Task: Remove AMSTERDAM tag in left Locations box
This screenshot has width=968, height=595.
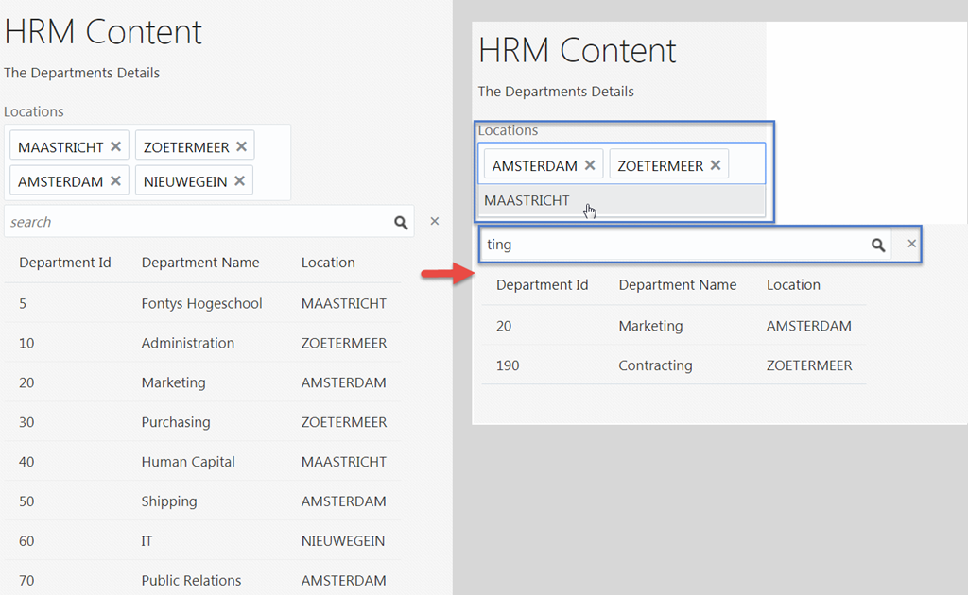Action: click(115, 180)
